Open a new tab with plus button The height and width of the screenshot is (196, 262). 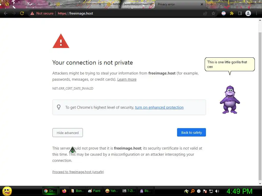click(212, 4)
